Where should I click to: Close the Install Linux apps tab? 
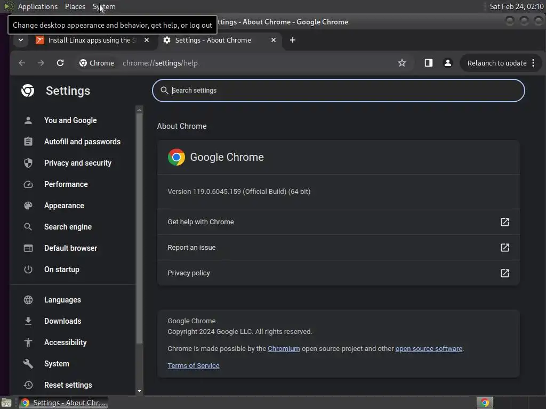(x=147, y=40)
